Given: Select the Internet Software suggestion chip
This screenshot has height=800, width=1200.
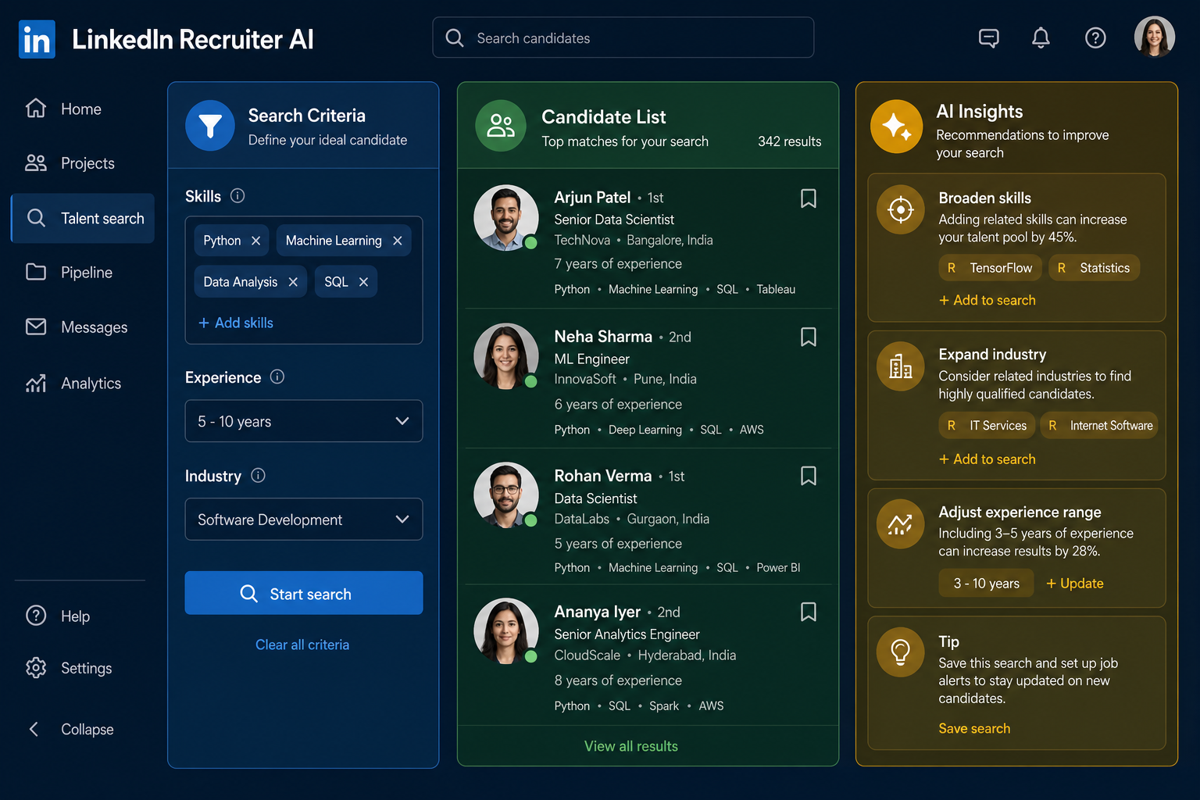Looking at the screenshot, I should 1100,426.
